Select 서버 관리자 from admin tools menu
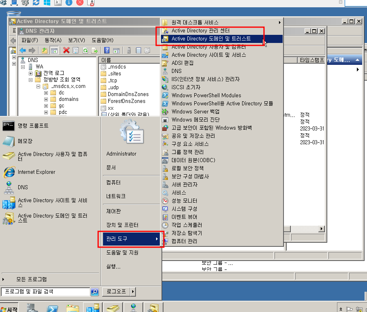This screenshot has width=367, height=312. pyautogui.click(x=222, y=185)
